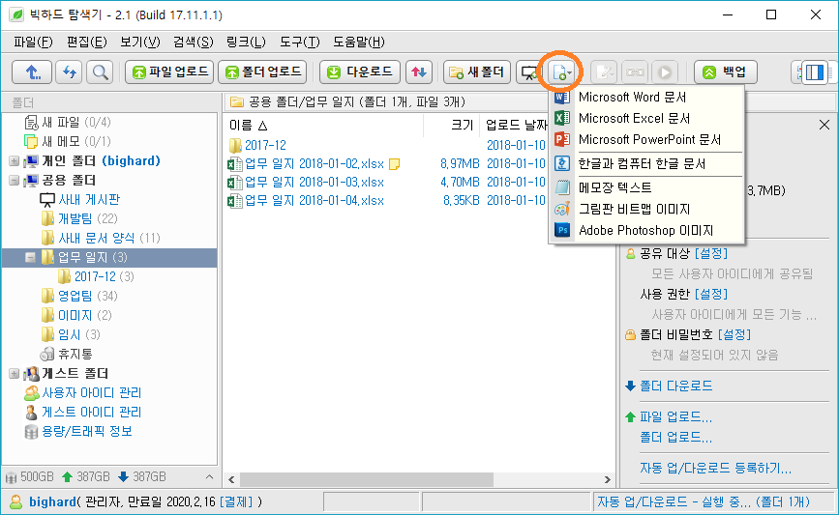839x515 pixels.
Task: Choose 한글과 컴퓨터 한글 문서 entry
Action: click(646, 163)
